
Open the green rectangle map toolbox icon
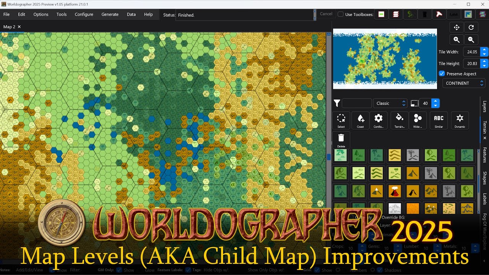pyautogui.click(x=381, y=15)
